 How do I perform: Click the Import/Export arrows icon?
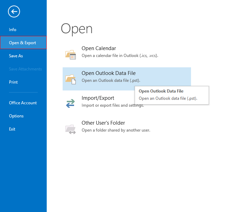click(x=70, y=103)
